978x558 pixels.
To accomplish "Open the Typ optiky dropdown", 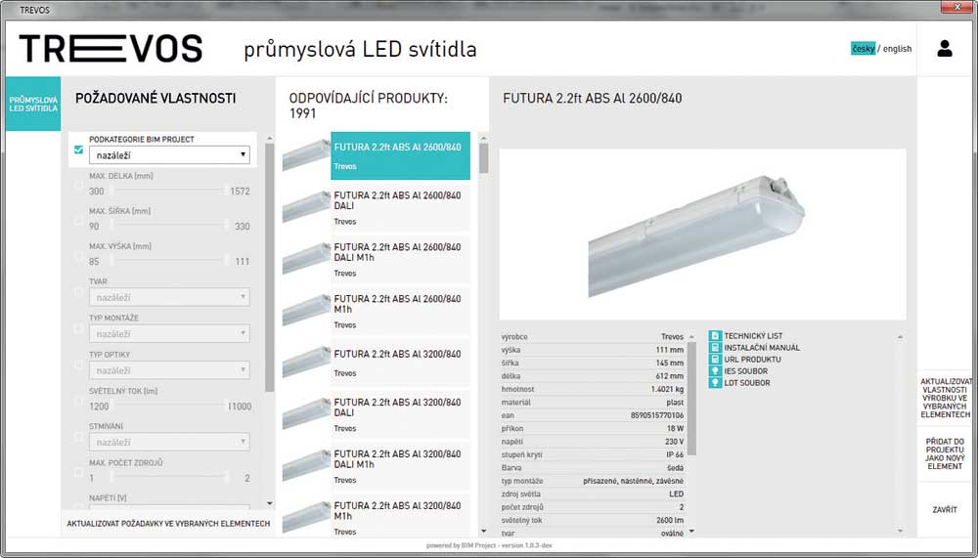I will coord(169,370).
